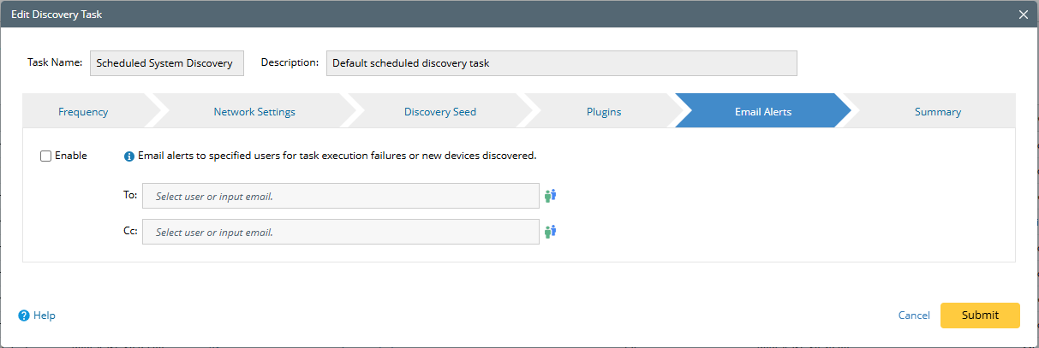Open user picker beside the To field

(x=551, y=196)
